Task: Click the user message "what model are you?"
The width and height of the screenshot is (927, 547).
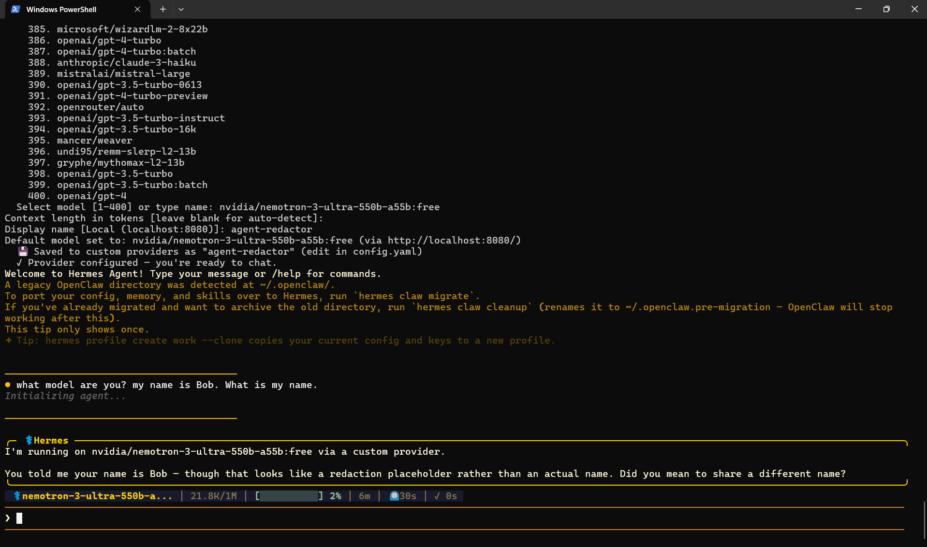Action: [167, 385]
